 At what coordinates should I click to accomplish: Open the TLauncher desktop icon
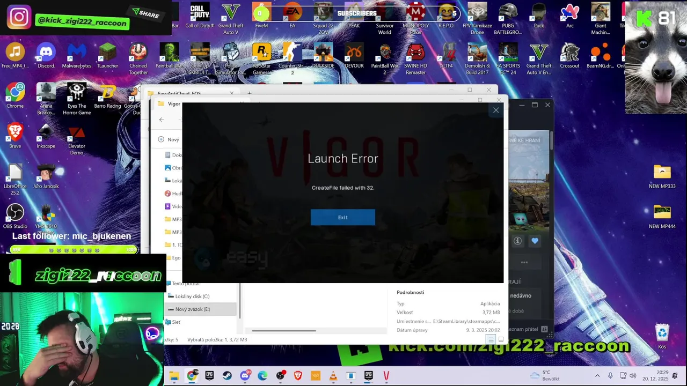point(107,56)
